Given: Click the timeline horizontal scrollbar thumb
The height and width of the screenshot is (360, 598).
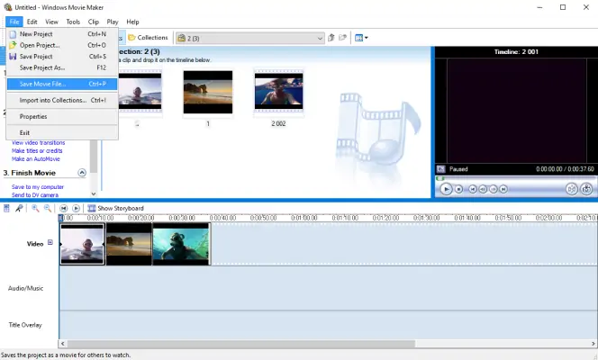Looking at the screenshot, I should pyautogui.click(x=241, y=344).
